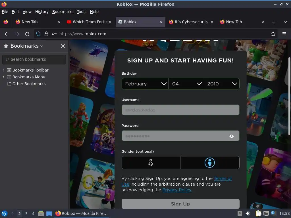This screenshot has width=291, height=218.
Task: Open the History menu
Action: (x=42, y=12)
